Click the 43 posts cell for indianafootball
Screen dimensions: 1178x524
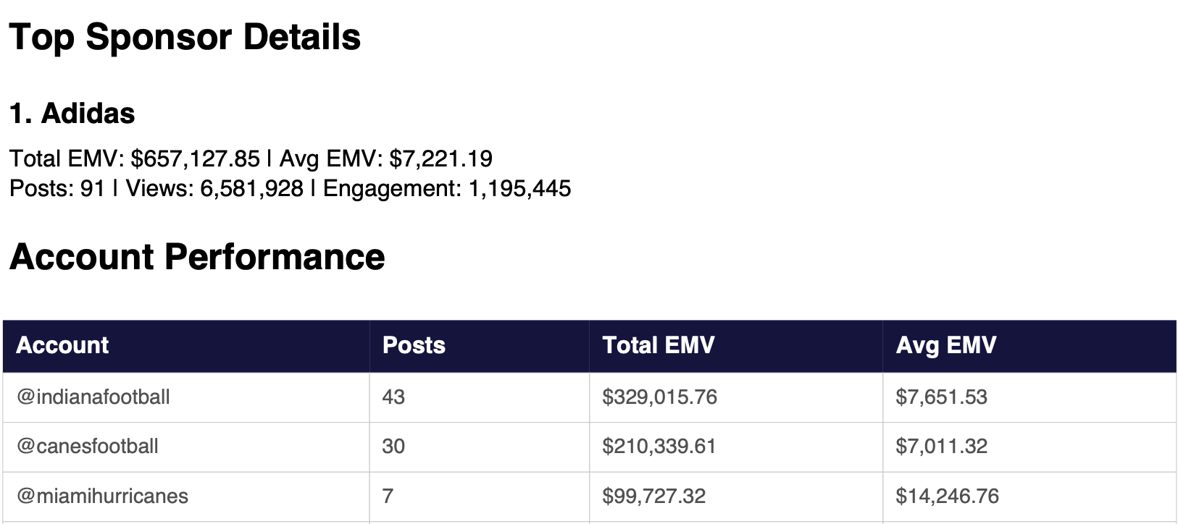pyautogui.click(x=393, y=397)
